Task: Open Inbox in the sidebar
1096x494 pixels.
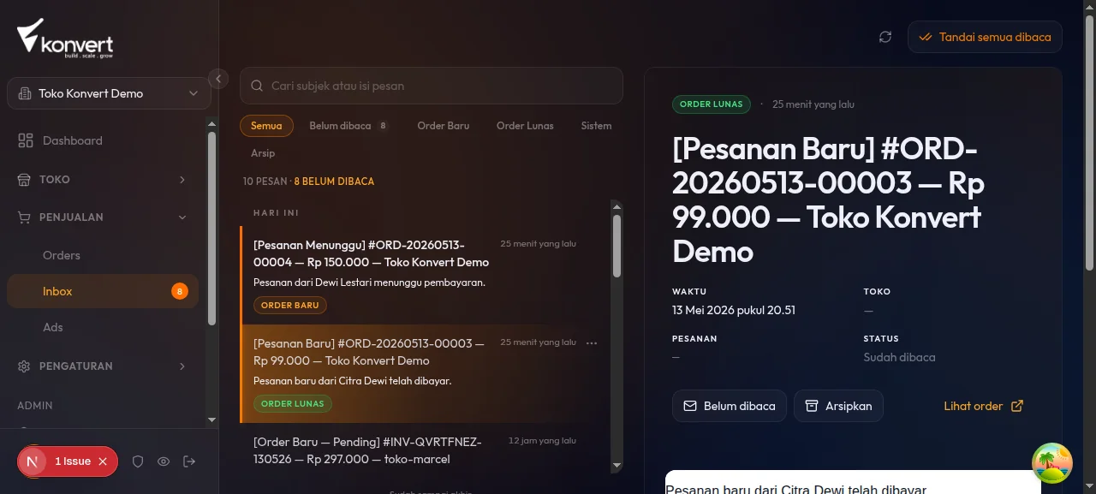Action: [103, 291]
